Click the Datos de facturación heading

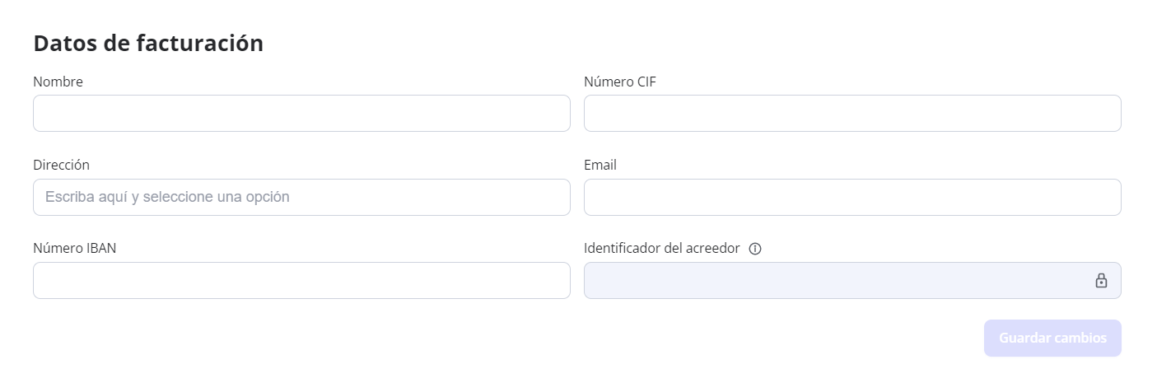coord(148,44)
